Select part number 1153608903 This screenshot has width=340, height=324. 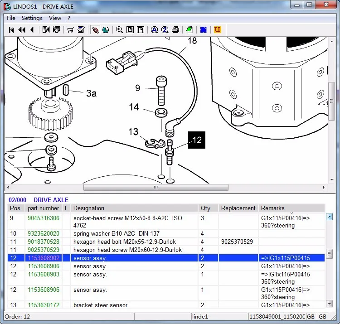[x=44, y=274]
